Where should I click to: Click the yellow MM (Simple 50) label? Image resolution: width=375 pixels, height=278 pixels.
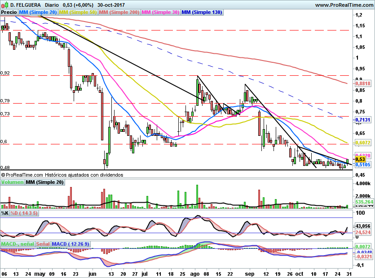78,13
